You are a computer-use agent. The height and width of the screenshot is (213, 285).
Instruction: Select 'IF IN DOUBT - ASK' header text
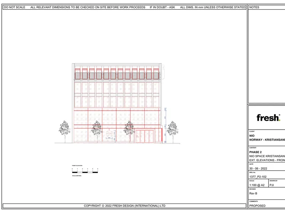(162, 7)
